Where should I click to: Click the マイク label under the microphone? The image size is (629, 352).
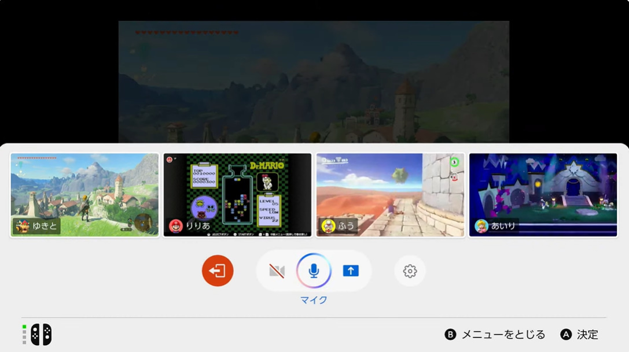click(x=314, y=299)
